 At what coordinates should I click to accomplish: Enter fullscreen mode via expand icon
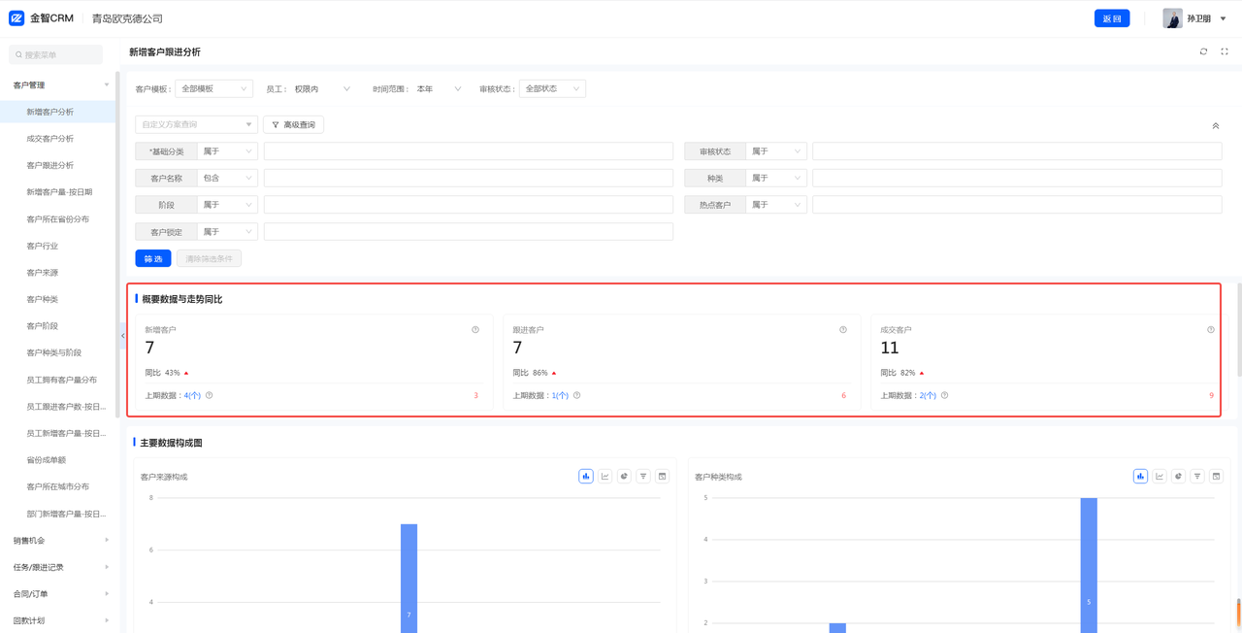[1225, 51]
